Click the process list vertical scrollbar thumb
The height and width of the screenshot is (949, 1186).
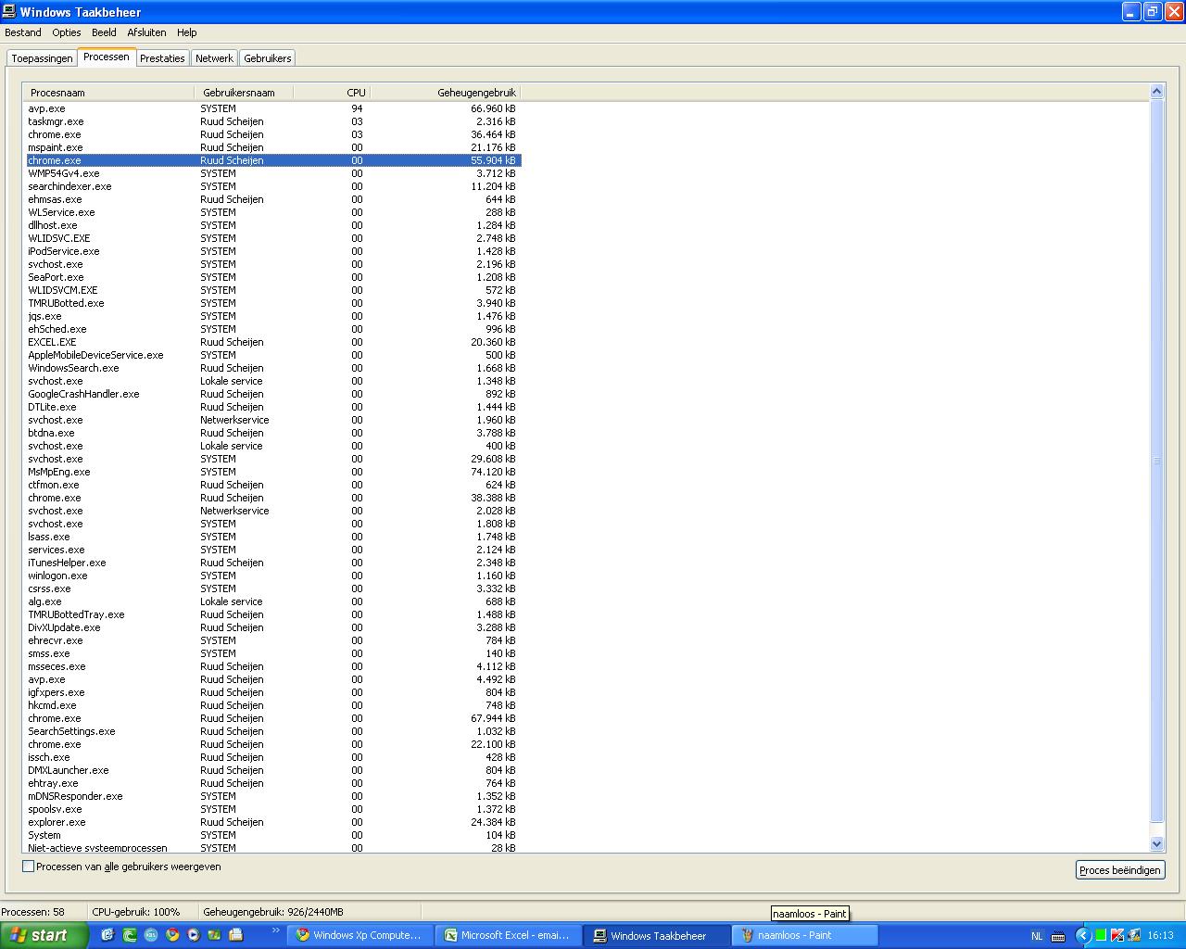point(1156,461)
